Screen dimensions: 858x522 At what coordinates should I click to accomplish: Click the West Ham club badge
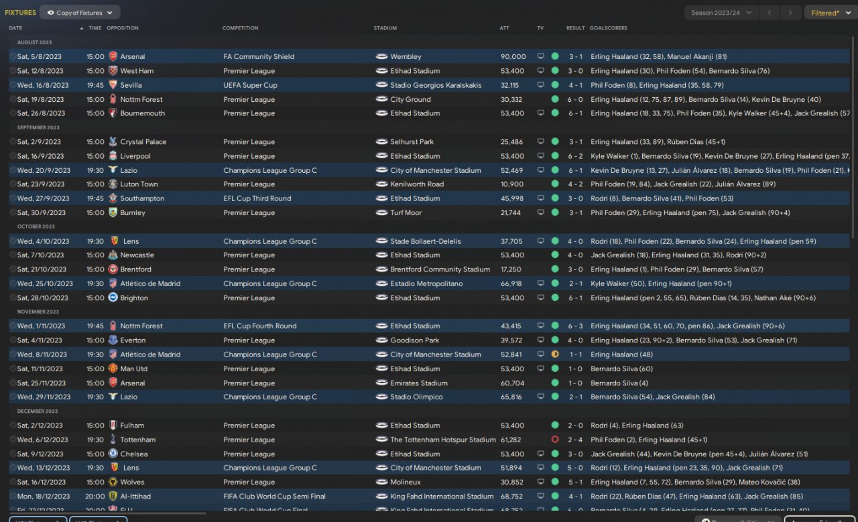coord(113,71)
